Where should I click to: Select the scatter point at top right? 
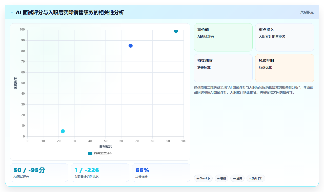[176, 31]
